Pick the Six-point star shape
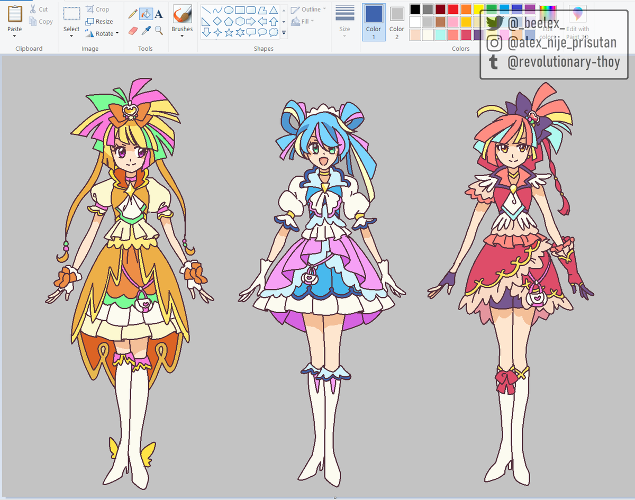 (240, 32)
